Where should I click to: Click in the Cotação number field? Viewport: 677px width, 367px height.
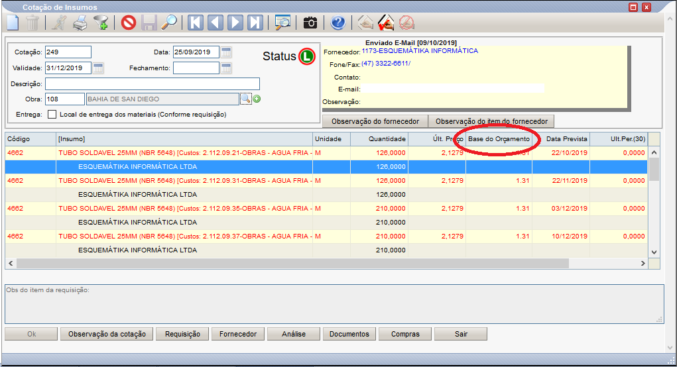click(x=68, y=52)
